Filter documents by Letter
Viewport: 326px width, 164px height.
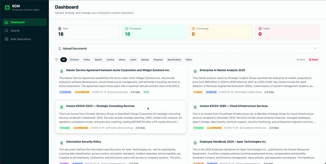pos(133,60)
